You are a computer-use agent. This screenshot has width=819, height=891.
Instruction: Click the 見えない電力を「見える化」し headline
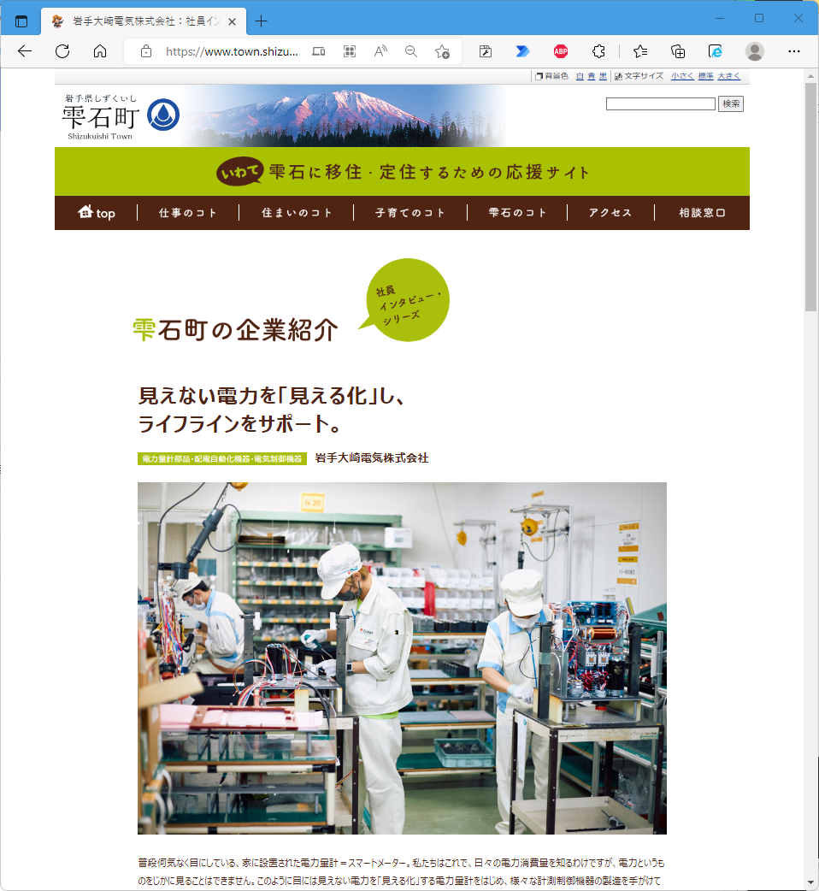pos(272,396)
